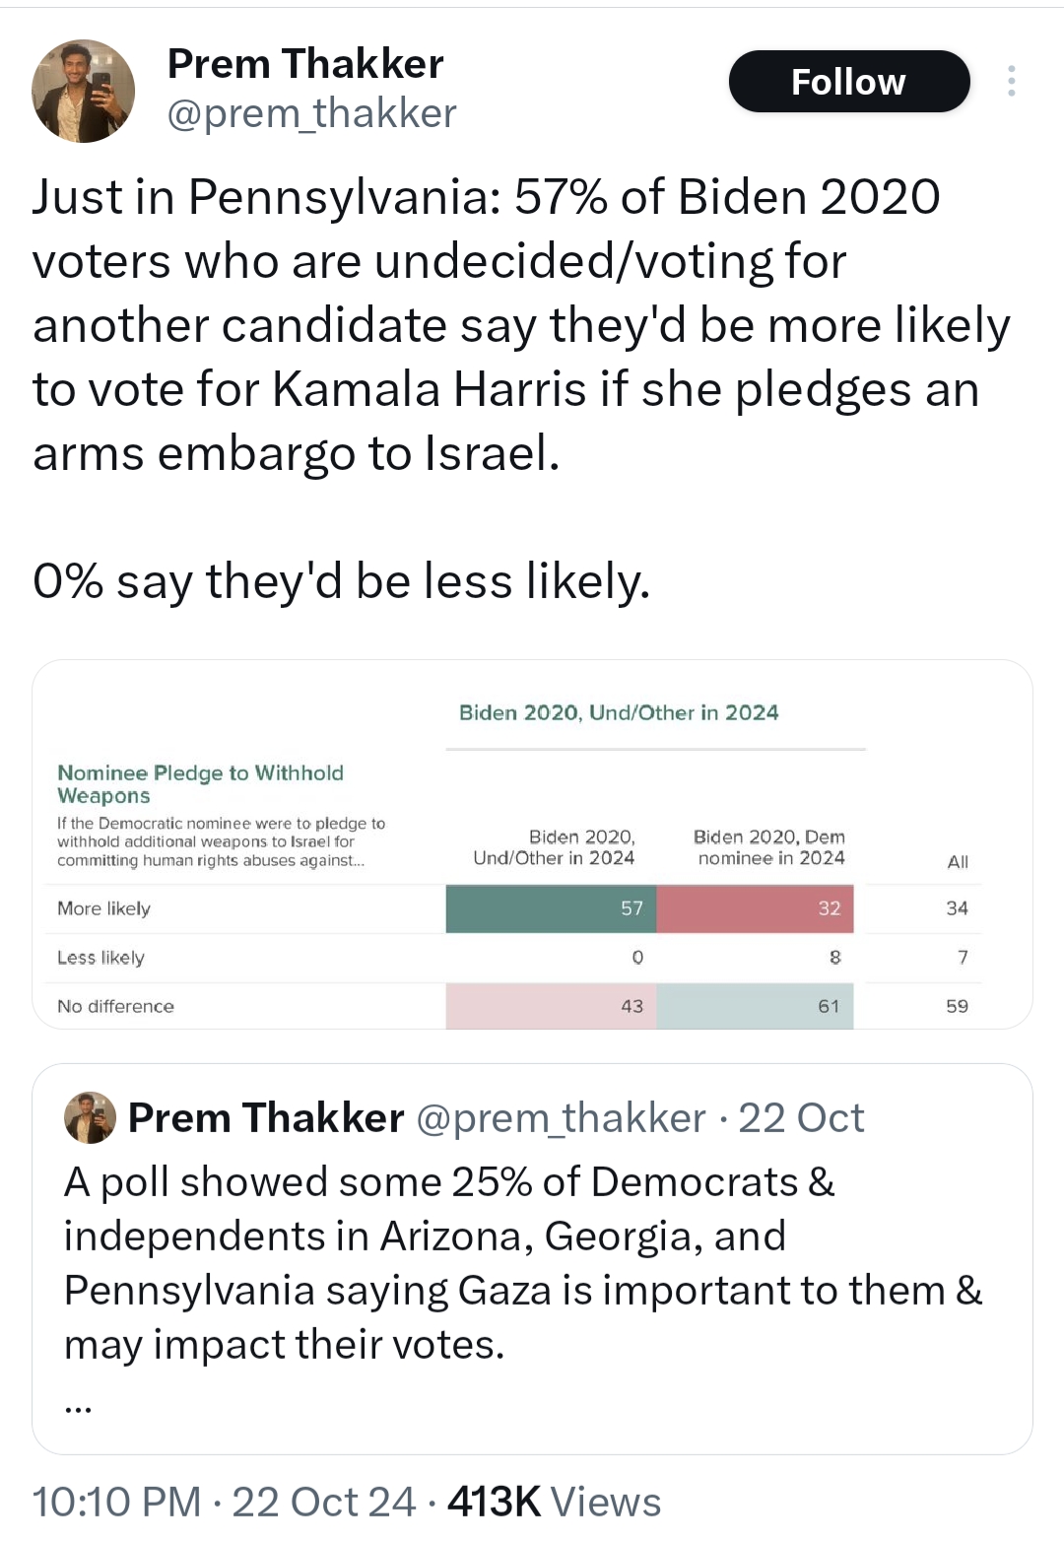The height and width of the screenshot is (1542, 1064).
Task: Click Prem Thakker's name in the quoted tweet
Action: [x=266, y=1118]
